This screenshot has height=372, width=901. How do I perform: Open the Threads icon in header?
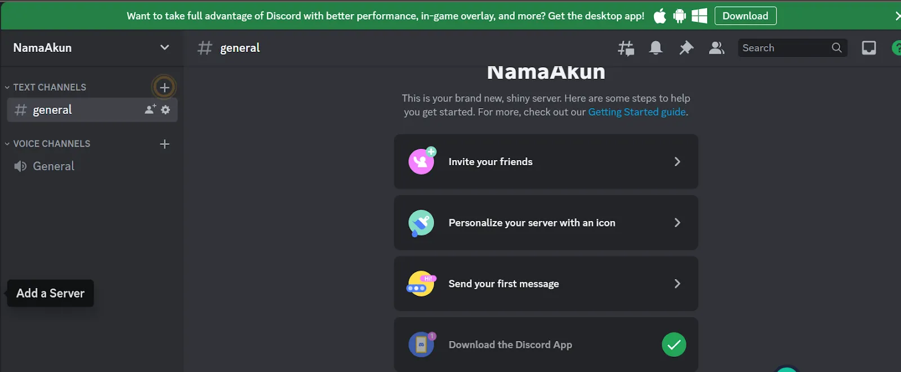(x=626, y=48)
